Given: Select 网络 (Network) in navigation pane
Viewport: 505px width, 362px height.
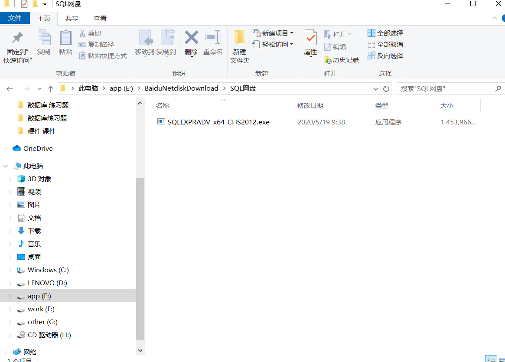Looking at the screenshot, I should (29, 352).
